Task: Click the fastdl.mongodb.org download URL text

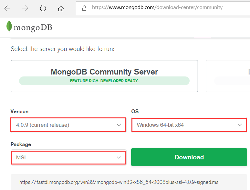Action: tap(120, 182)
